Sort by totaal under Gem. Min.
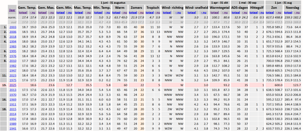Screen dimensions: 303x131 point(60,13)
